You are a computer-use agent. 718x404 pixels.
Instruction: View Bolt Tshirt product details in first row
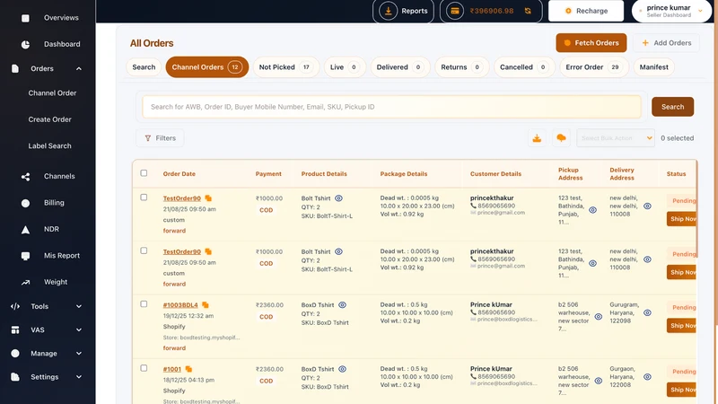click(x=338, y=198)
